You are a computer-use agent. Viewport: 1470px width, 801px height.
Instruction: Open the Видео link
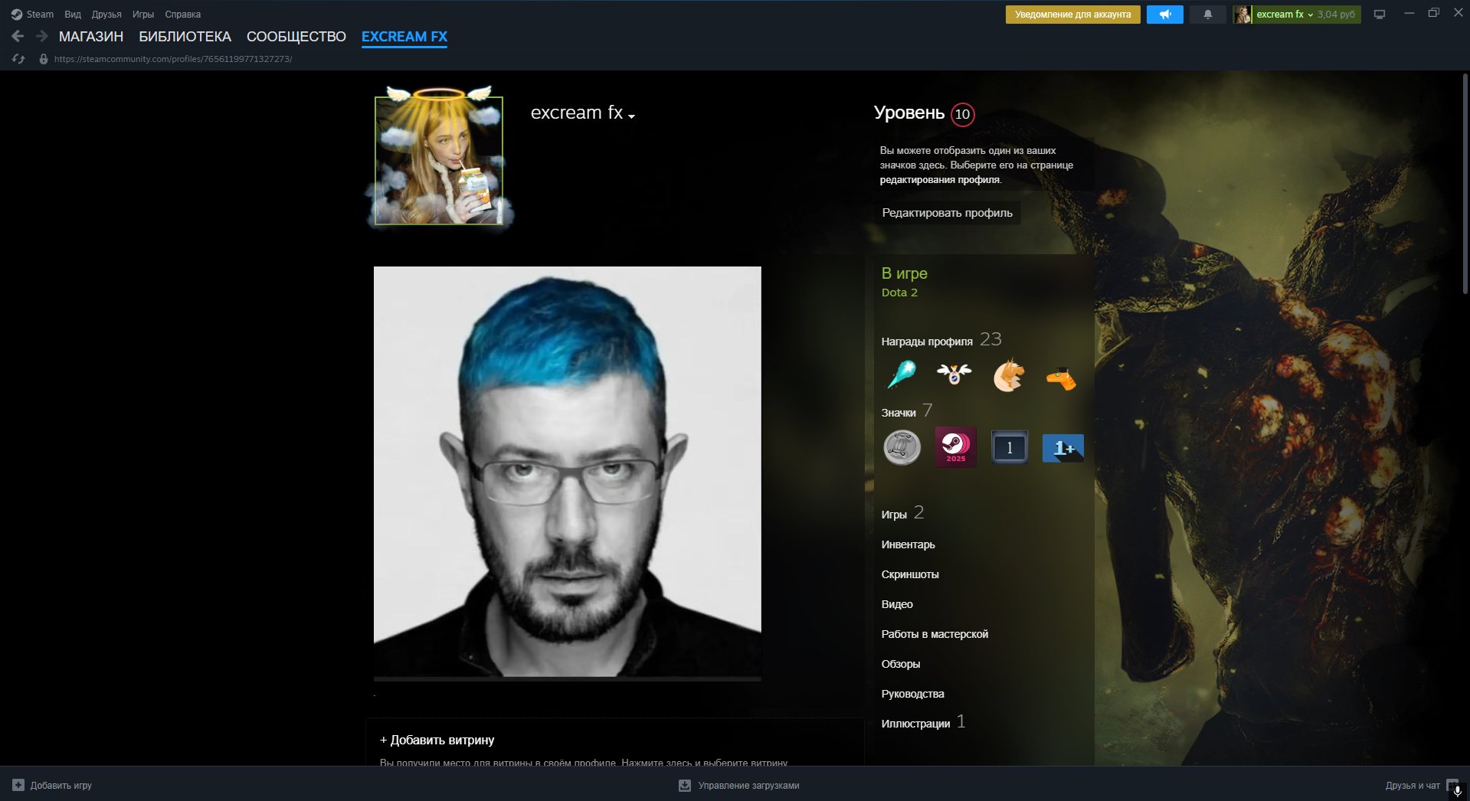[x=897, y=604]
